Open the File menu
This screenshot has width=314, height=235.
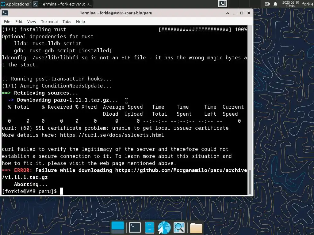coord(7,22)
